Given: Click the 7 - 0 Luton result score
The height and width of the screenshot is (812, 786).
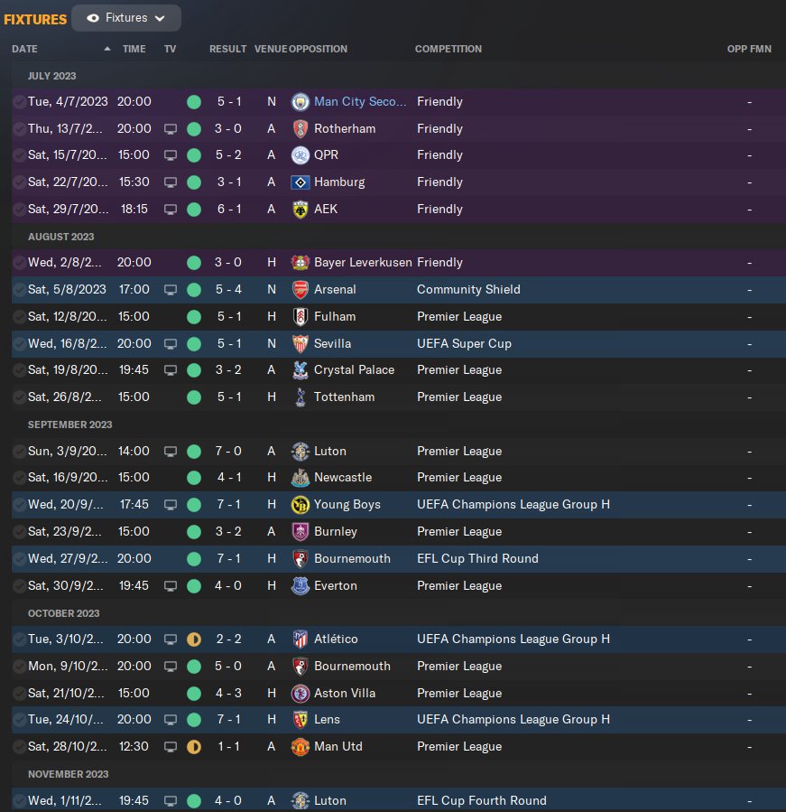Looking at the screenshot, I should [227, 452].
